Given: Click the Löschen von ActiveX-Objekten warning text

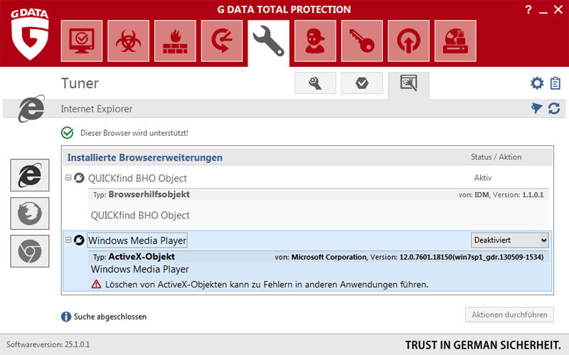Looking at the screenshot, I should [267, 285].
